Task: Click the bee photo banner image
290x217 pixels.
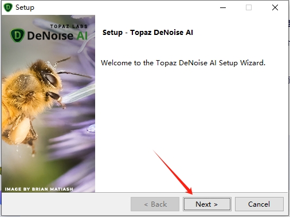Action: [48, 104]
